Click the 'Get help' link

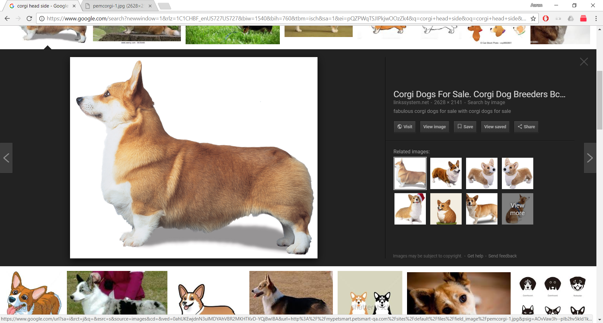475,256
